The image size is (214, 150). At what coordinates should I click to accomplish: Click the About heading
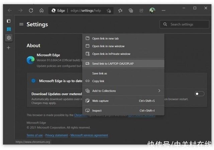pos(33,45)
